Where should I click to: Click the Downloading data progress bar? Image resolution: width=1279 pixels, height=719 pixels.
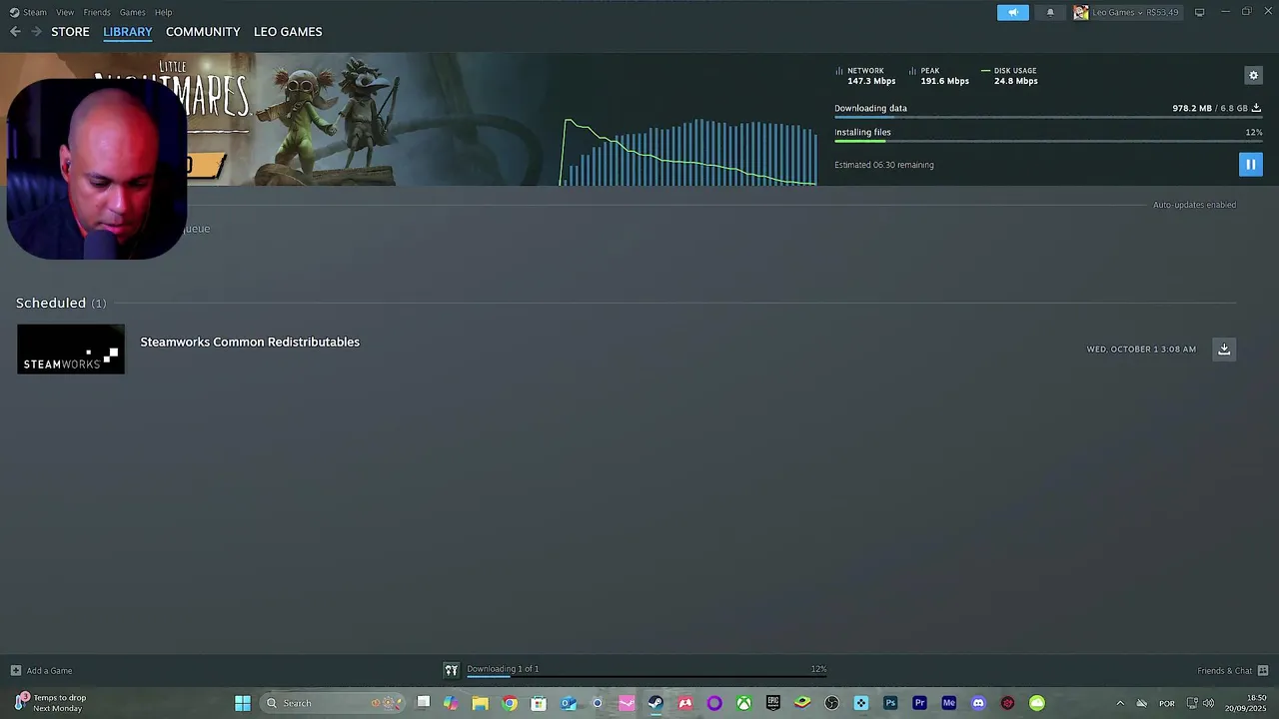pos(1048,118)
